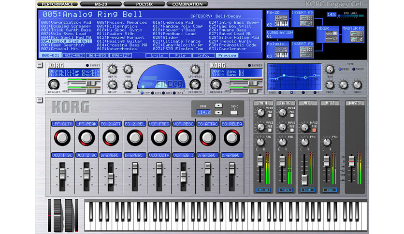Open the VCF EG I slider assignment selector
The width and height of the screenshot is (404, 234).
183,155
